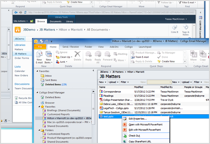Open Tessa MacKinnon user menu
Viewport: 210px width, 144px height.
(176, 19)
